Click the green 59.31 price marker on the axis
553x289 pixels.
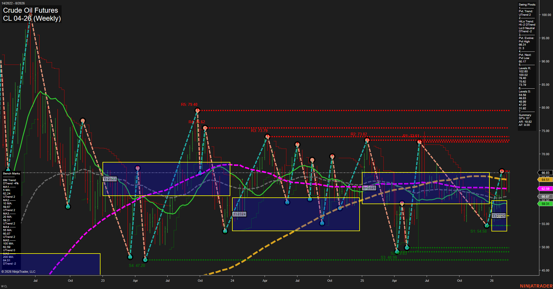[x=545, y=204]
